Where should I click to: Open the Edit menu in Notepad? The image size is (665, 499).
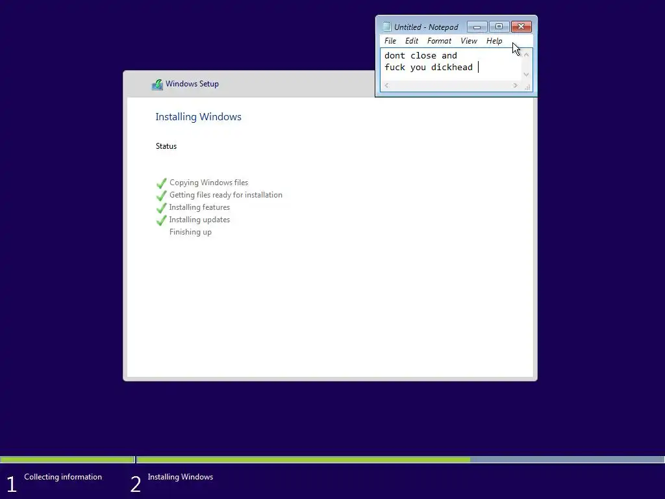[x=411, y=41]
